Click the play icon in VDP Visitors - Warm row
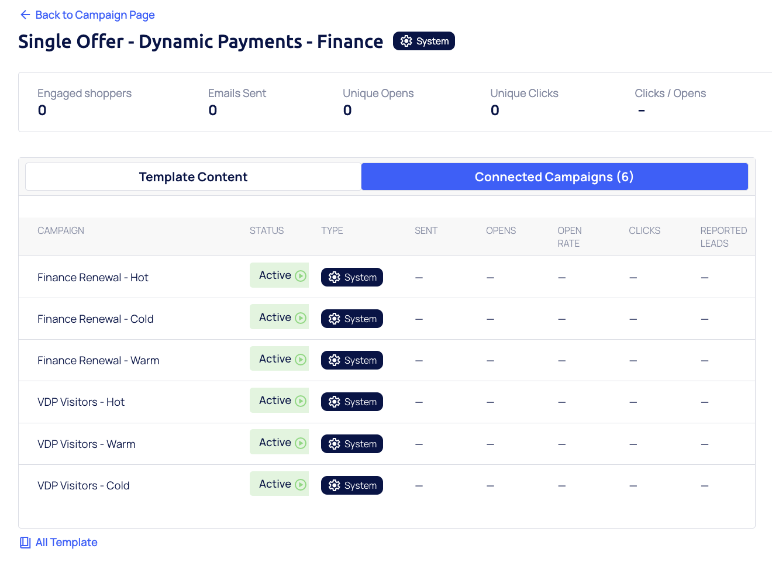Viewport: 772px width, 566px height. (301, 443)
